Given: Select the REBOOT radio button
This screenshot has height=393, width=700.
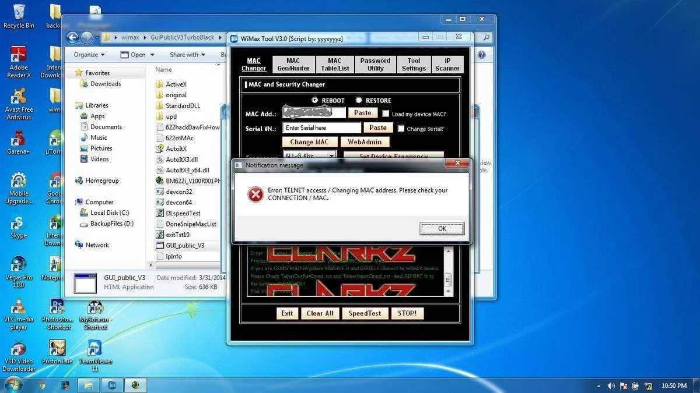Looking at the screenshot, I should [315, 100].
